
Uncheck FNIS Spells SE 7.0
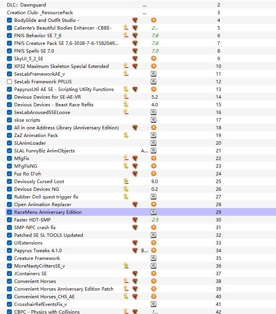point(10,51)
